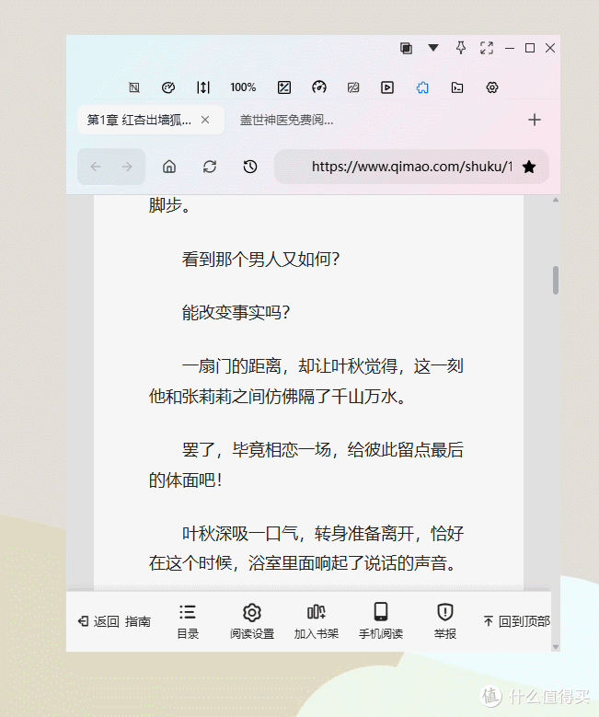Enter fullscreen mode with expand icon

click(x=487, y=48)
